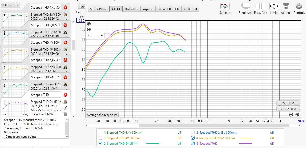This screenshot has width=306, height=148.
Task: Save measurement 2 with floppy icon
Action: click(x=66, y=32)
